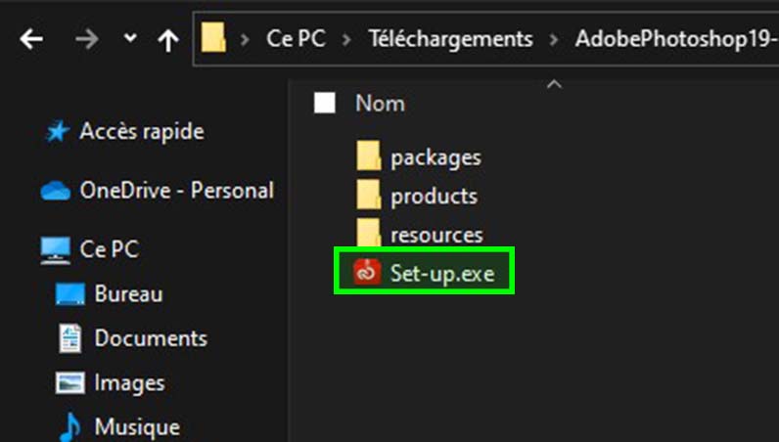Viewport: 779px width, 442px height.
Task: Toggle the select-all checkbox beside Nom
Action: tap(325, 103)
